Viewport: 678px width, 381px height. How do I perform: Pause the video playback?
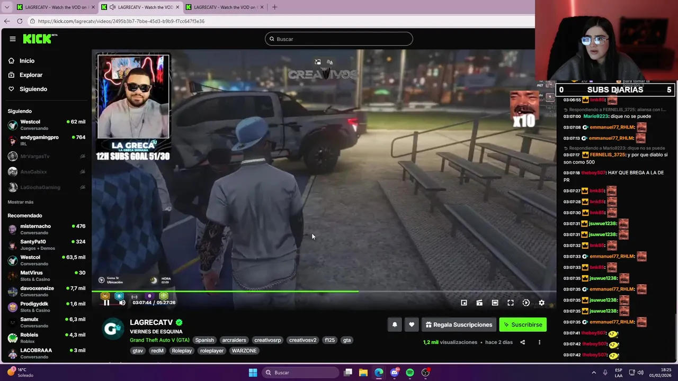click(106, 303)
